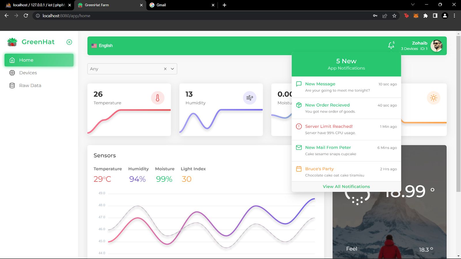The image size is (461, 259).
Task: Expand the Any device dropdown arrow
Action: click(172, 69)
